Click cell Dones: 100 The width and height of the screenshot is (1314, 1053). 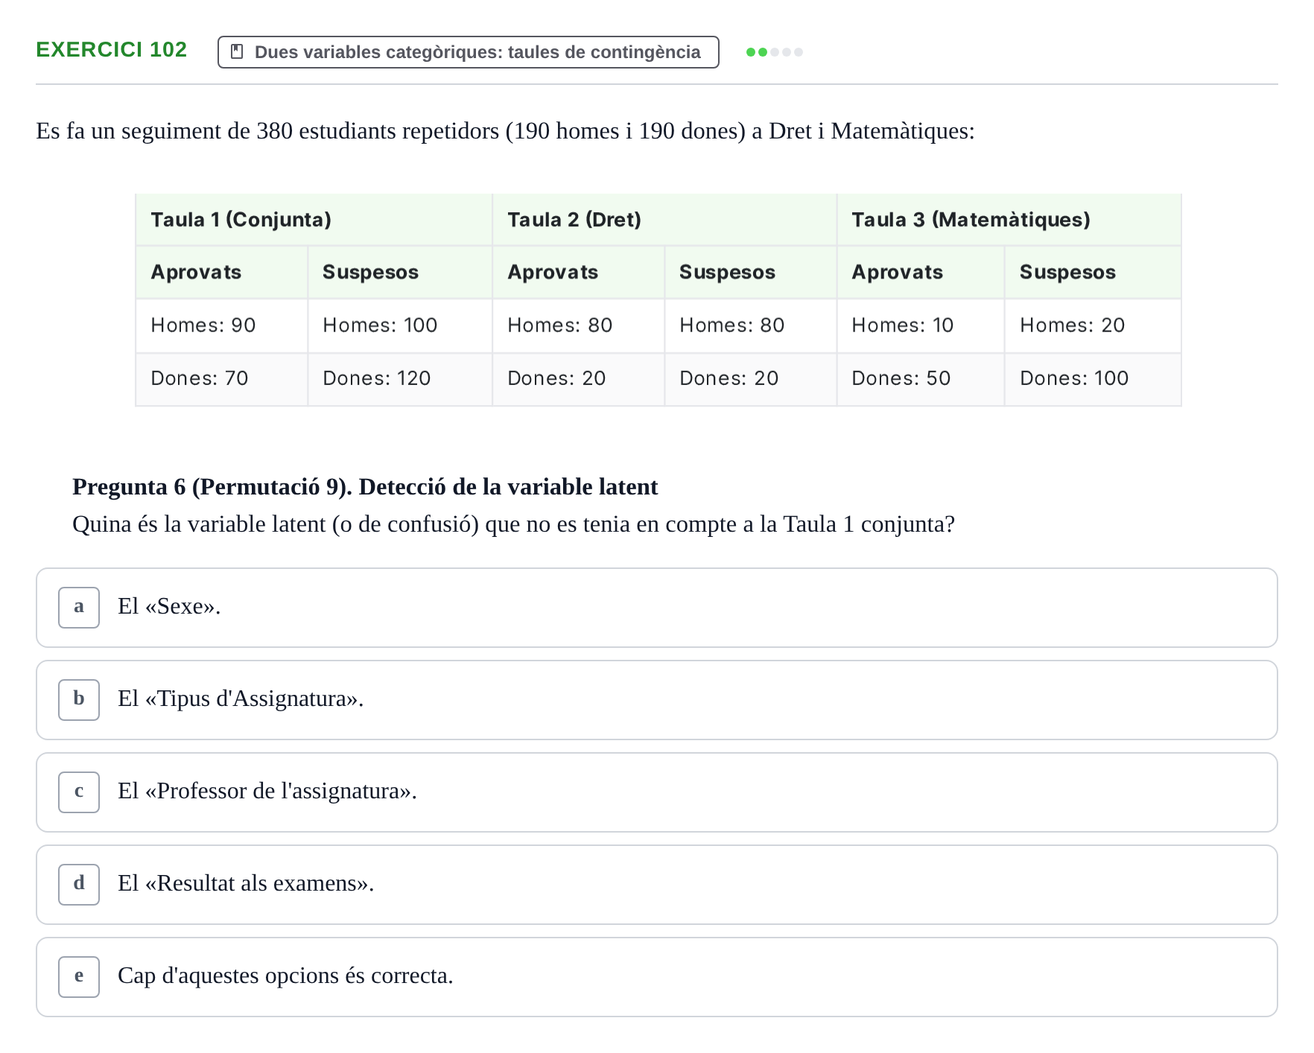[1093, 378]
